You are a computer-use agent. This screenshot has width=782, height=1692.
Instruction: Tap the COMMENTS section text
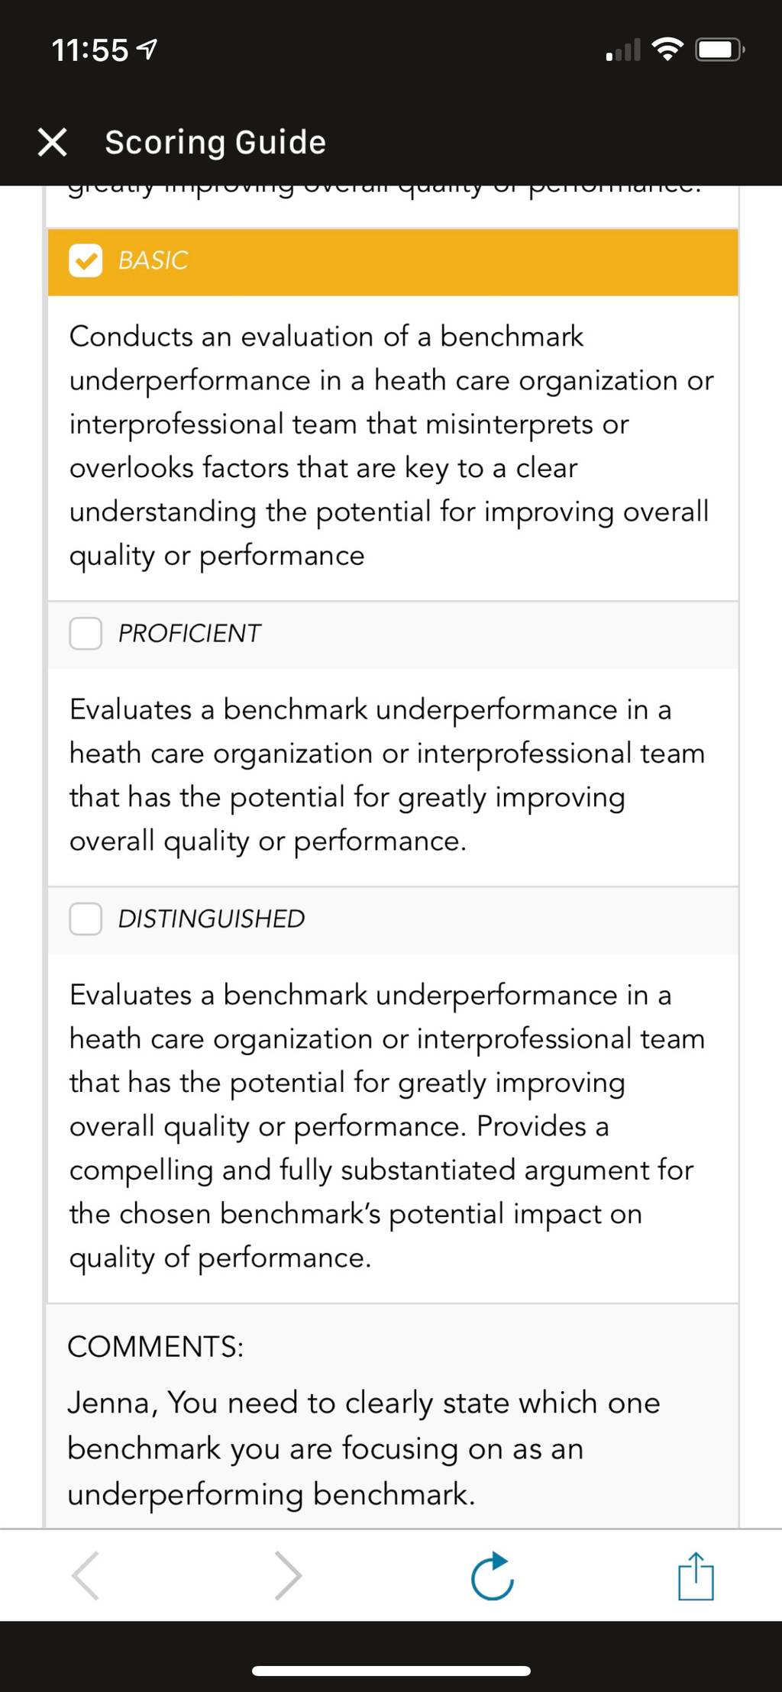tap(364, 1420)
